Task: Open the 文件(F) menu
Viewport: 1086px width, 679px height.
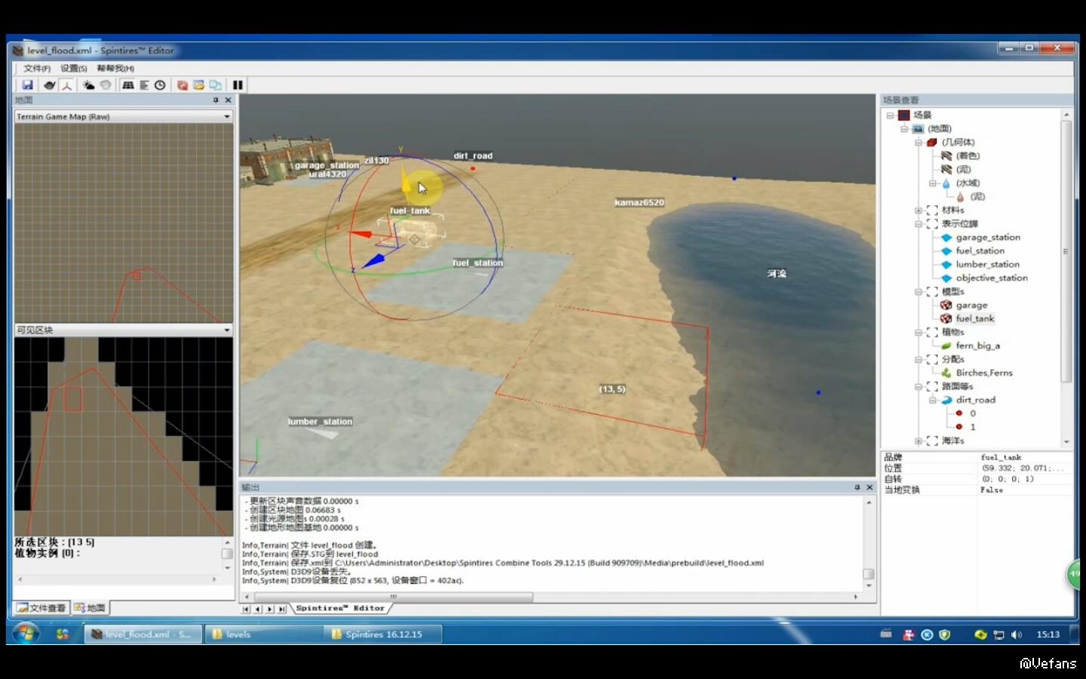Action: click(36, 69)
